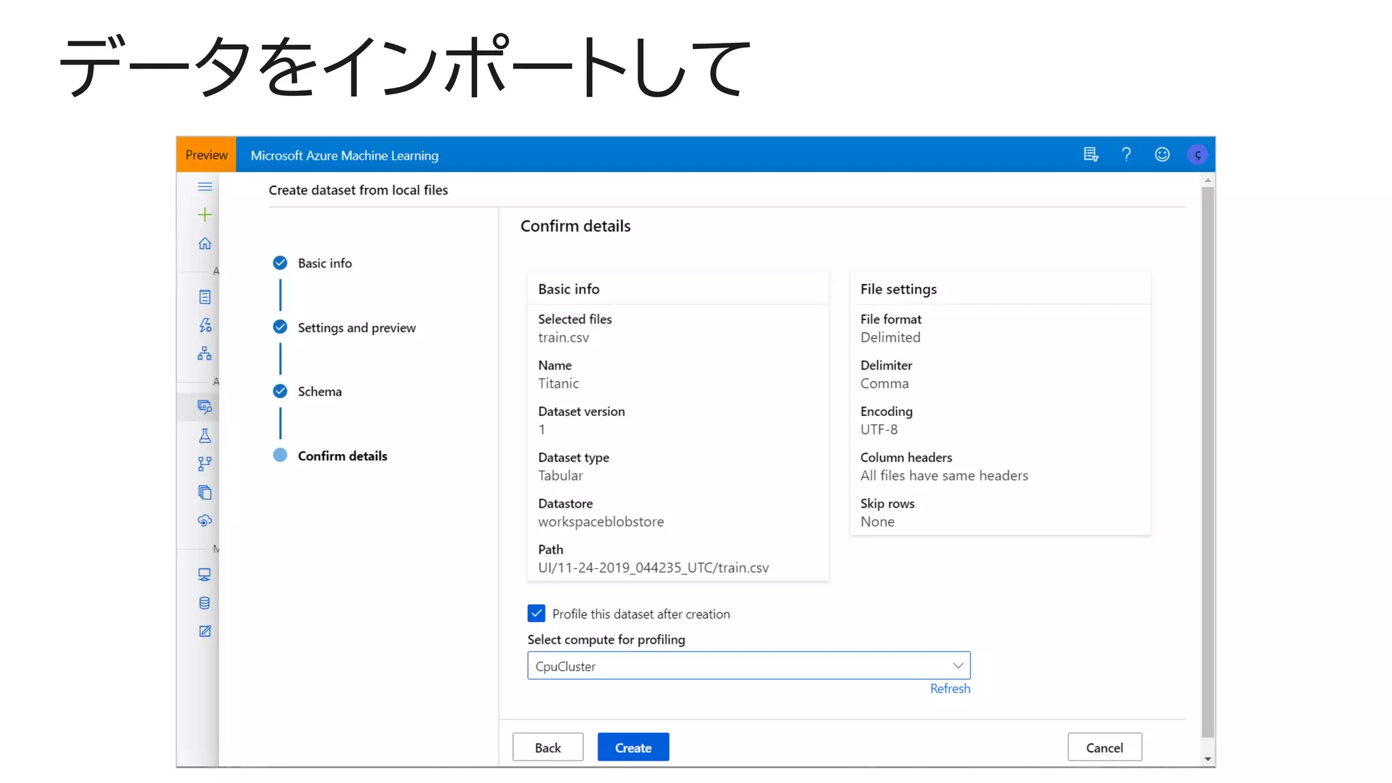Open the hamburger navigation menu
The width and height of the screenshot is (1392, 783).
(205, 187)
